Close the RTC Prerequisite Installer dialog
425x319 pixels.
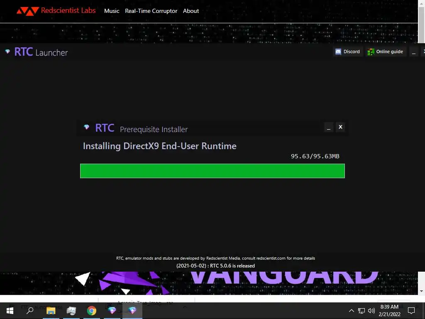340,127
